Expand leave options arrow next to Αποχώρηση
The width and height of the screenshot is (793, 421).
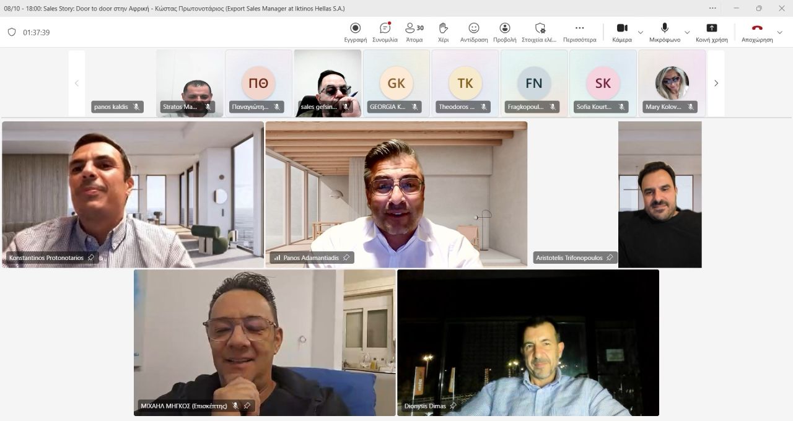coord(779,32)
